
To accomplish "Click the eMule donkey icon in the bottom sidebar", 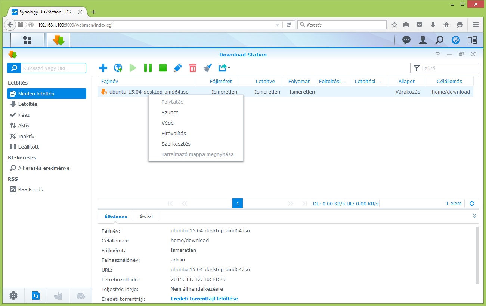I will [x=58, y=296].
